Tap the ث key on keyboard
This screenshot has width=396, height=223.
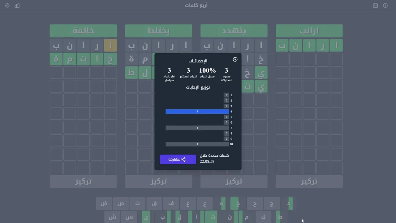tap(137, 203)
